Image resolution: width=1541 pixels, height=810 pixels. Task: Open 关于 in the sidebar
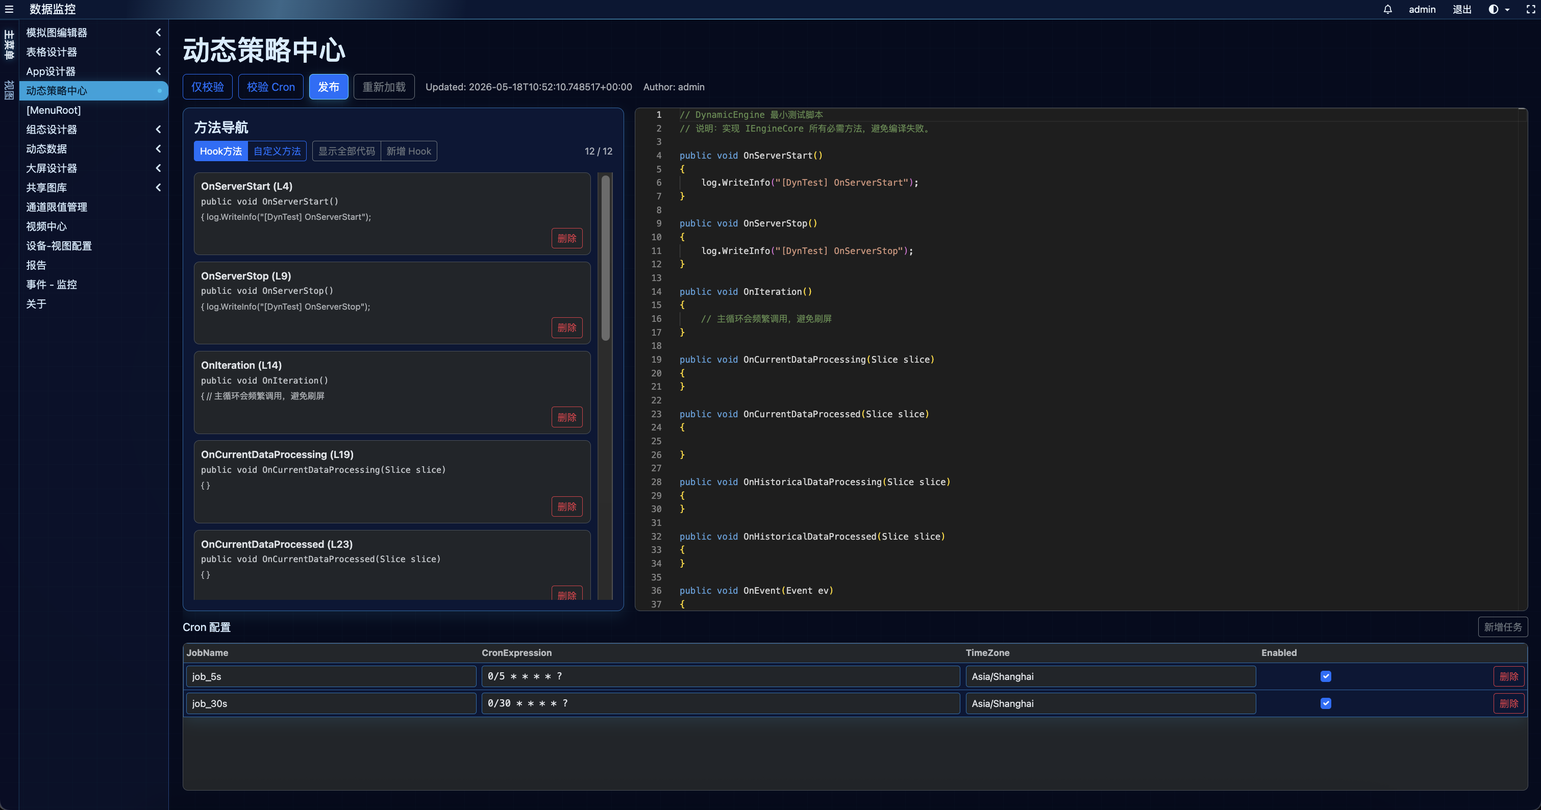(93, 303)
